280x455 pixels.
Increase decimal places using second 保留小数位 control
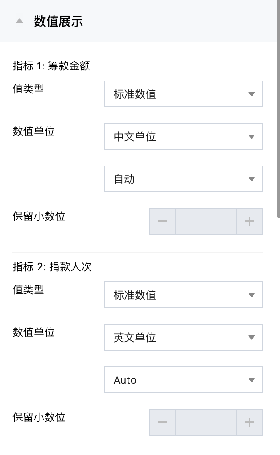point(249,422)
